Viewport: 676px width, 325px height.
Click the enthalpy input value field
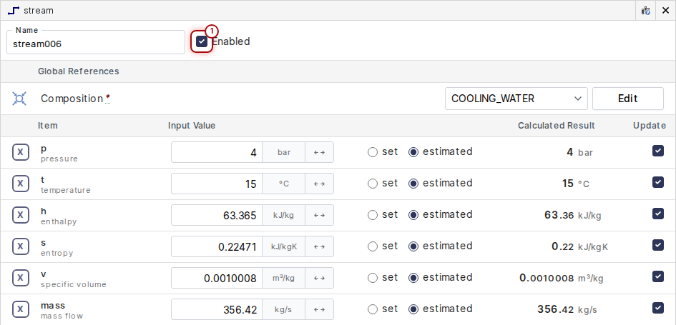tap(217, 215)
